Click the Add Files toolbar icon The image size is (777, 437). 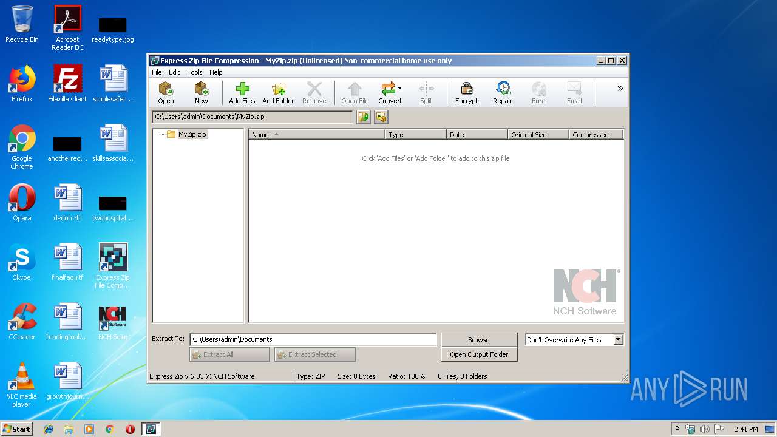click(242, 93)
